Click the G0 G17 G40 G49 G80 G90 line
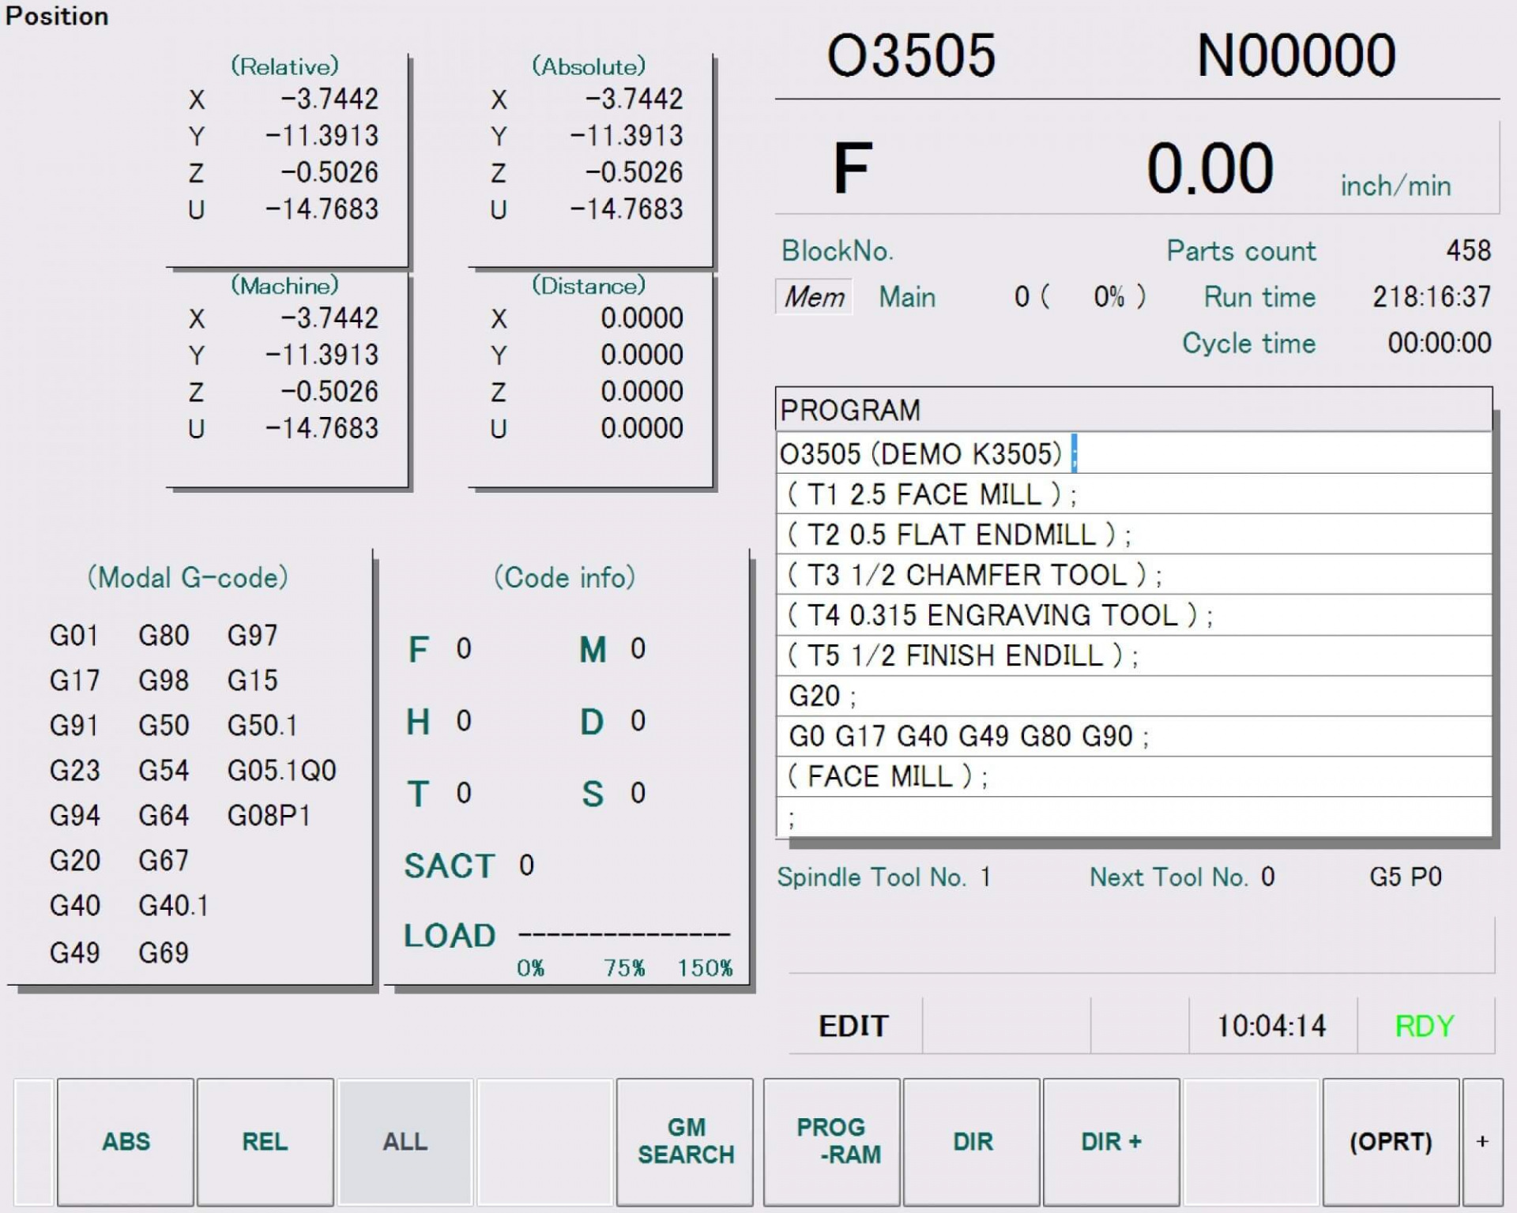The image size is (1517, 1213). coord(968,736)
